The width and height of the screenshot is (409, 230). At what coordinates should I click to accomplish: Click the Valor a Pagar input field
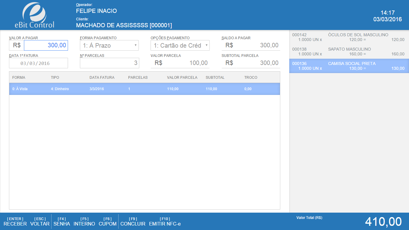pyautogui.click(x=46, y=46)
